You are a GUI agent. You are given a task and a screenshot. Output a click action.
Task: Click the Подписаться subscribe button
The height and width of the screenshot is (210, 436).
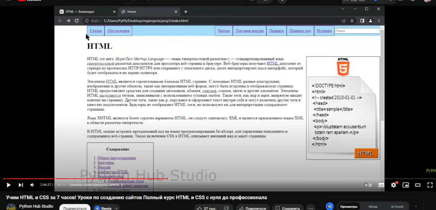click(75, 208)
